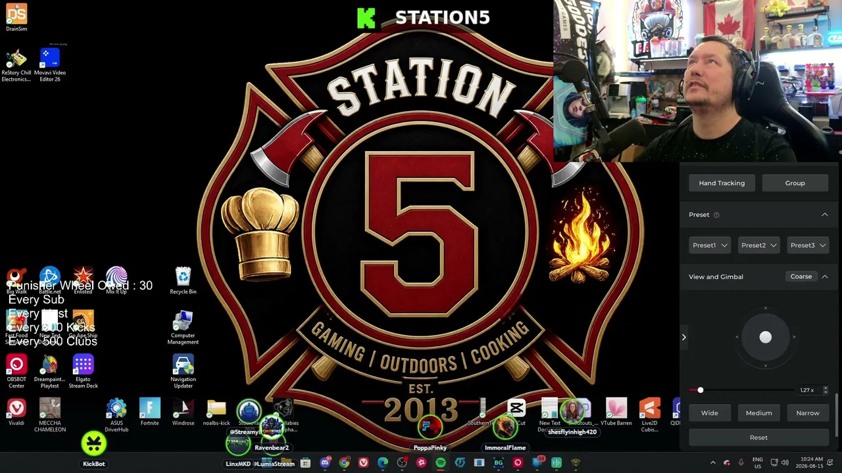Open DrainSim desktop shortcut

[x=16, y=18]
